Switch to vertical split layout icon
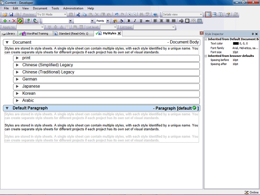 coord(220,15)
